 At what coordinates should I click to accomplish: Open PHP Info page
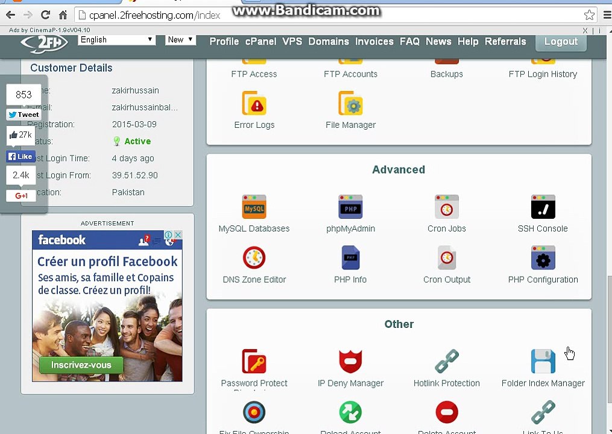(350, 257)
